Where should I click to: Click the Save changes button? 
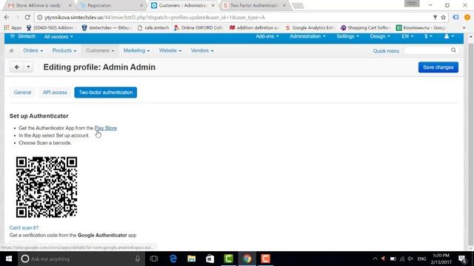pyautogui.click(x=438, y=67)
